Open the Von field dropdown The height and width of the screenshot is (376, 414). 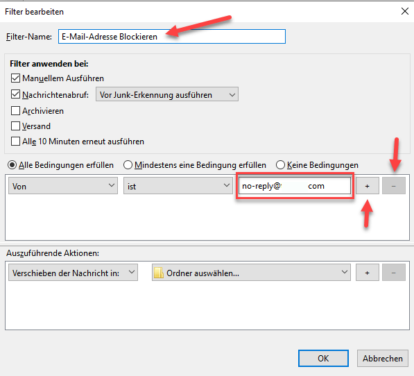coord(63,186)
